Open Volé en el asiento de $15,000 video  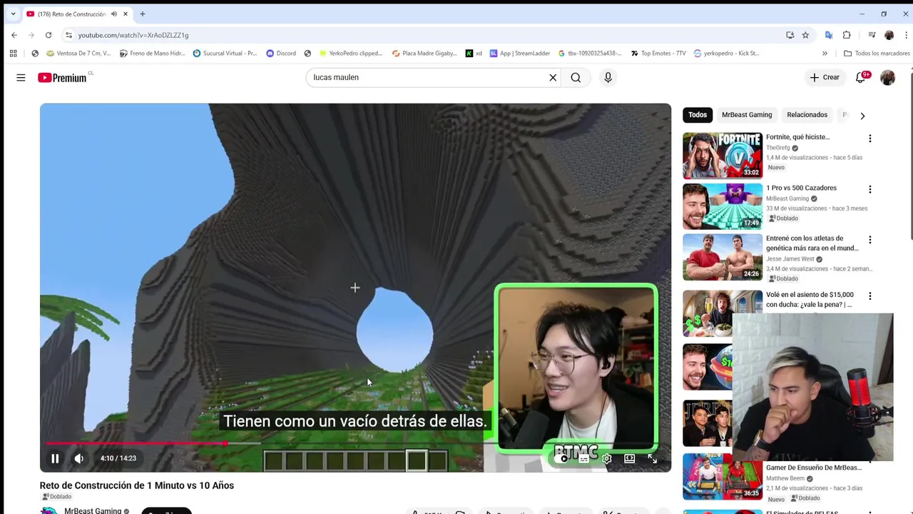810,299
